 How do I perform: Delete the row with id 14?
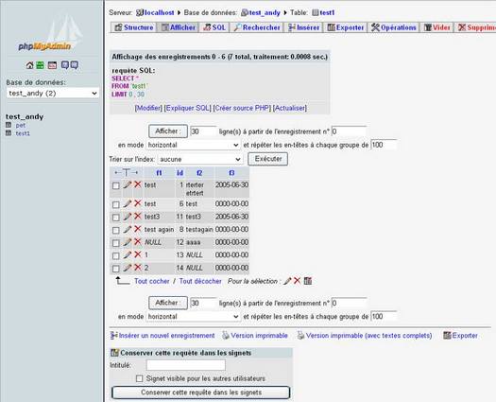138,268
